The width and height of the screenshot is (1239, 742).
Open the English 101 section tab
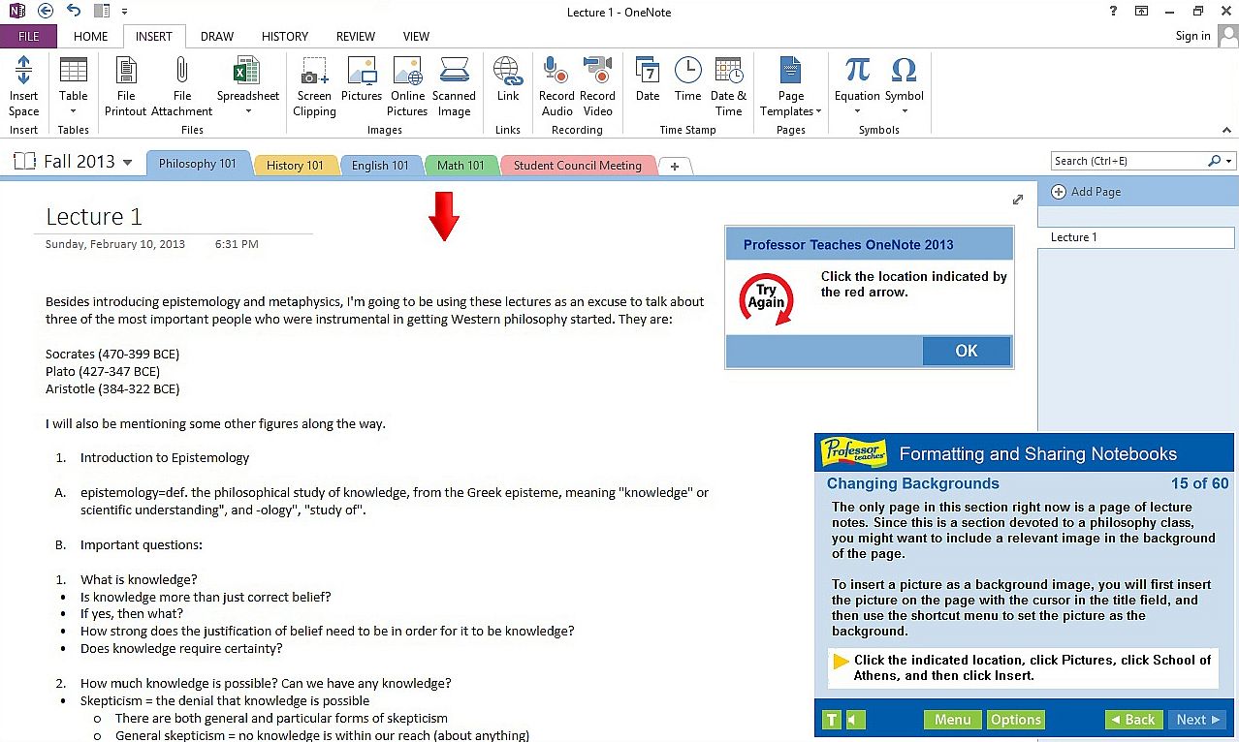[x=380, y=166]
